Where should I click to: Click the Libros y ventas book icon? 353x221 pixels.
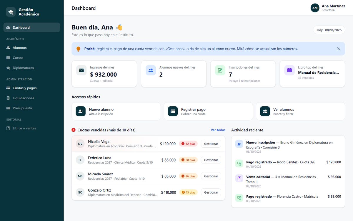(x=8, y=128)
